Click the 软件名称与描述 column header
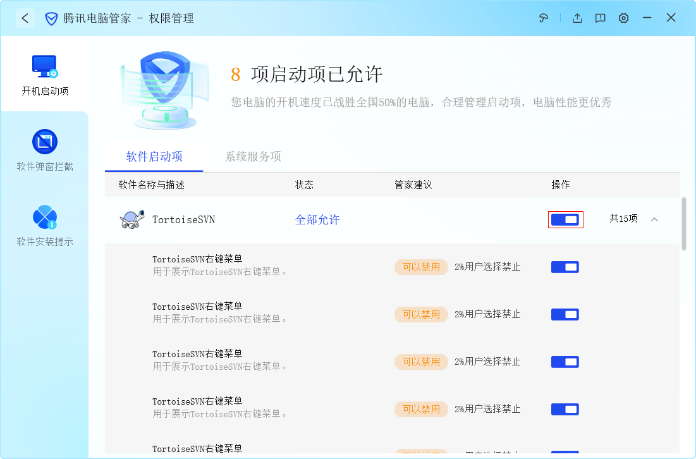 tap(151, 185)
